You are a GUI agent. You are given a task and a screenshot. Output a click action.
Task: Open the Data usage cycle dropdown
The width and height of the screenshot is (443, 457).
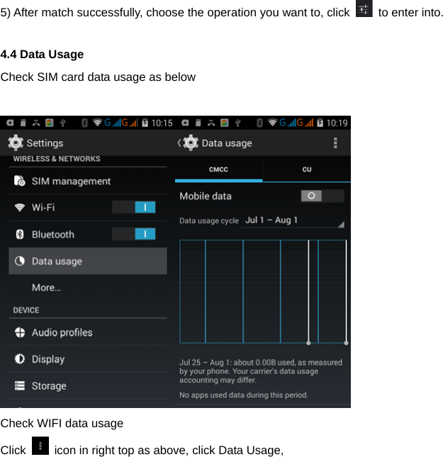293,221
